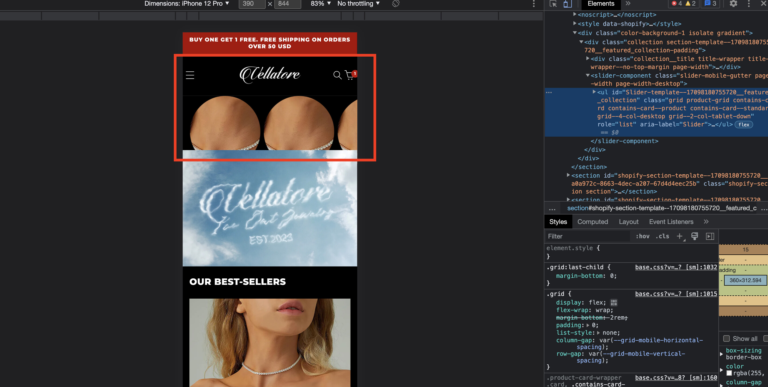This screenshot has width=768, height=387.
Task: Enable the Show all computed properties checkbox
Action: [727, 339]
